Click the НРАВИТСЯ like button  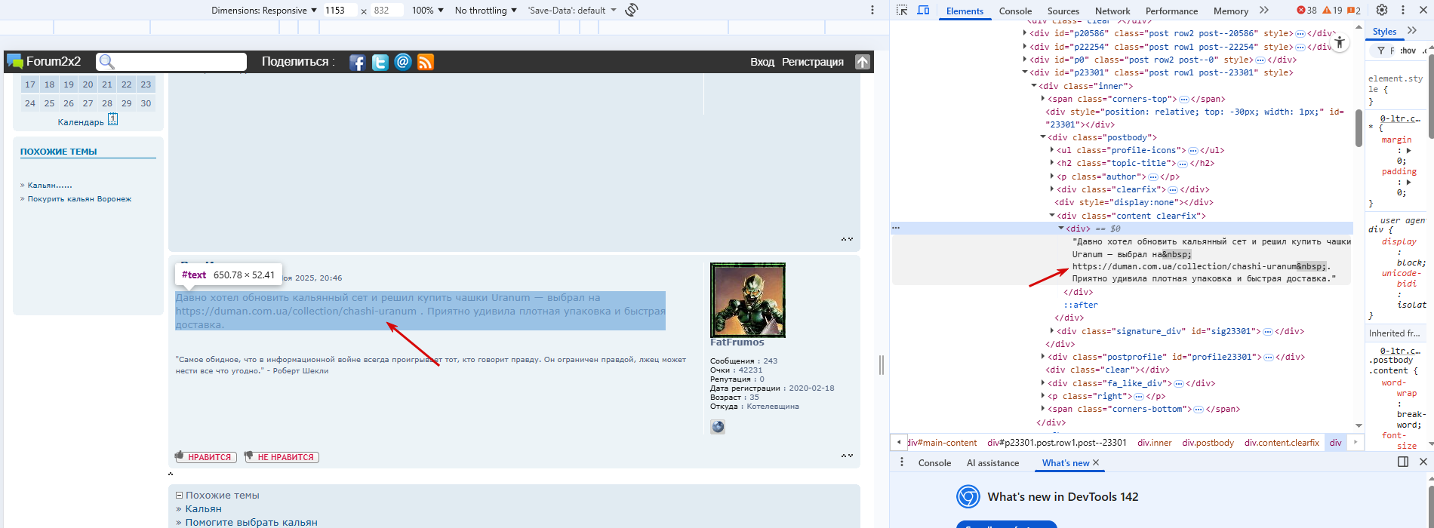coord(206,457)
